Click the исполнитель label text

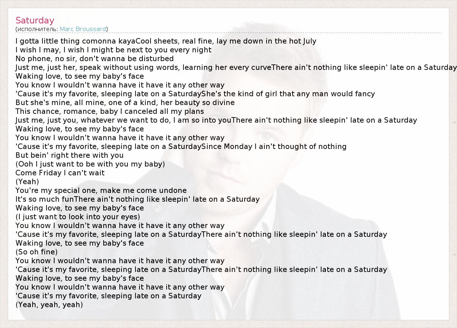pyautogui.click(x=37, y=29)
